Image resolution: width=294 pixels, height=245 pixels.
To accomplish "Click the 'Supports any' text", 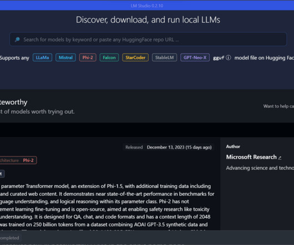I will (14, 58).
